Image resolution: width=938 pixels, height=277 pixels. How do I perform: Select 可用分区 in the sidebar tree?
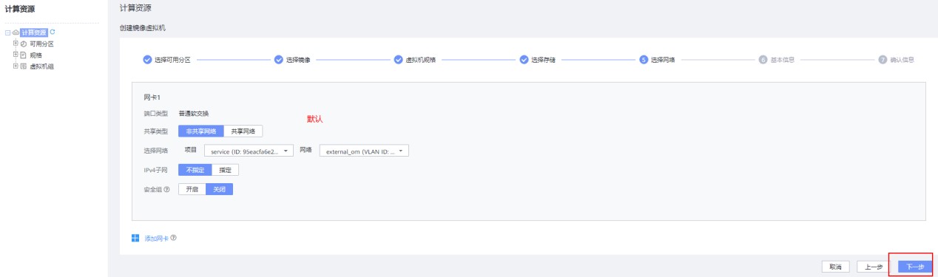[41, 44]
